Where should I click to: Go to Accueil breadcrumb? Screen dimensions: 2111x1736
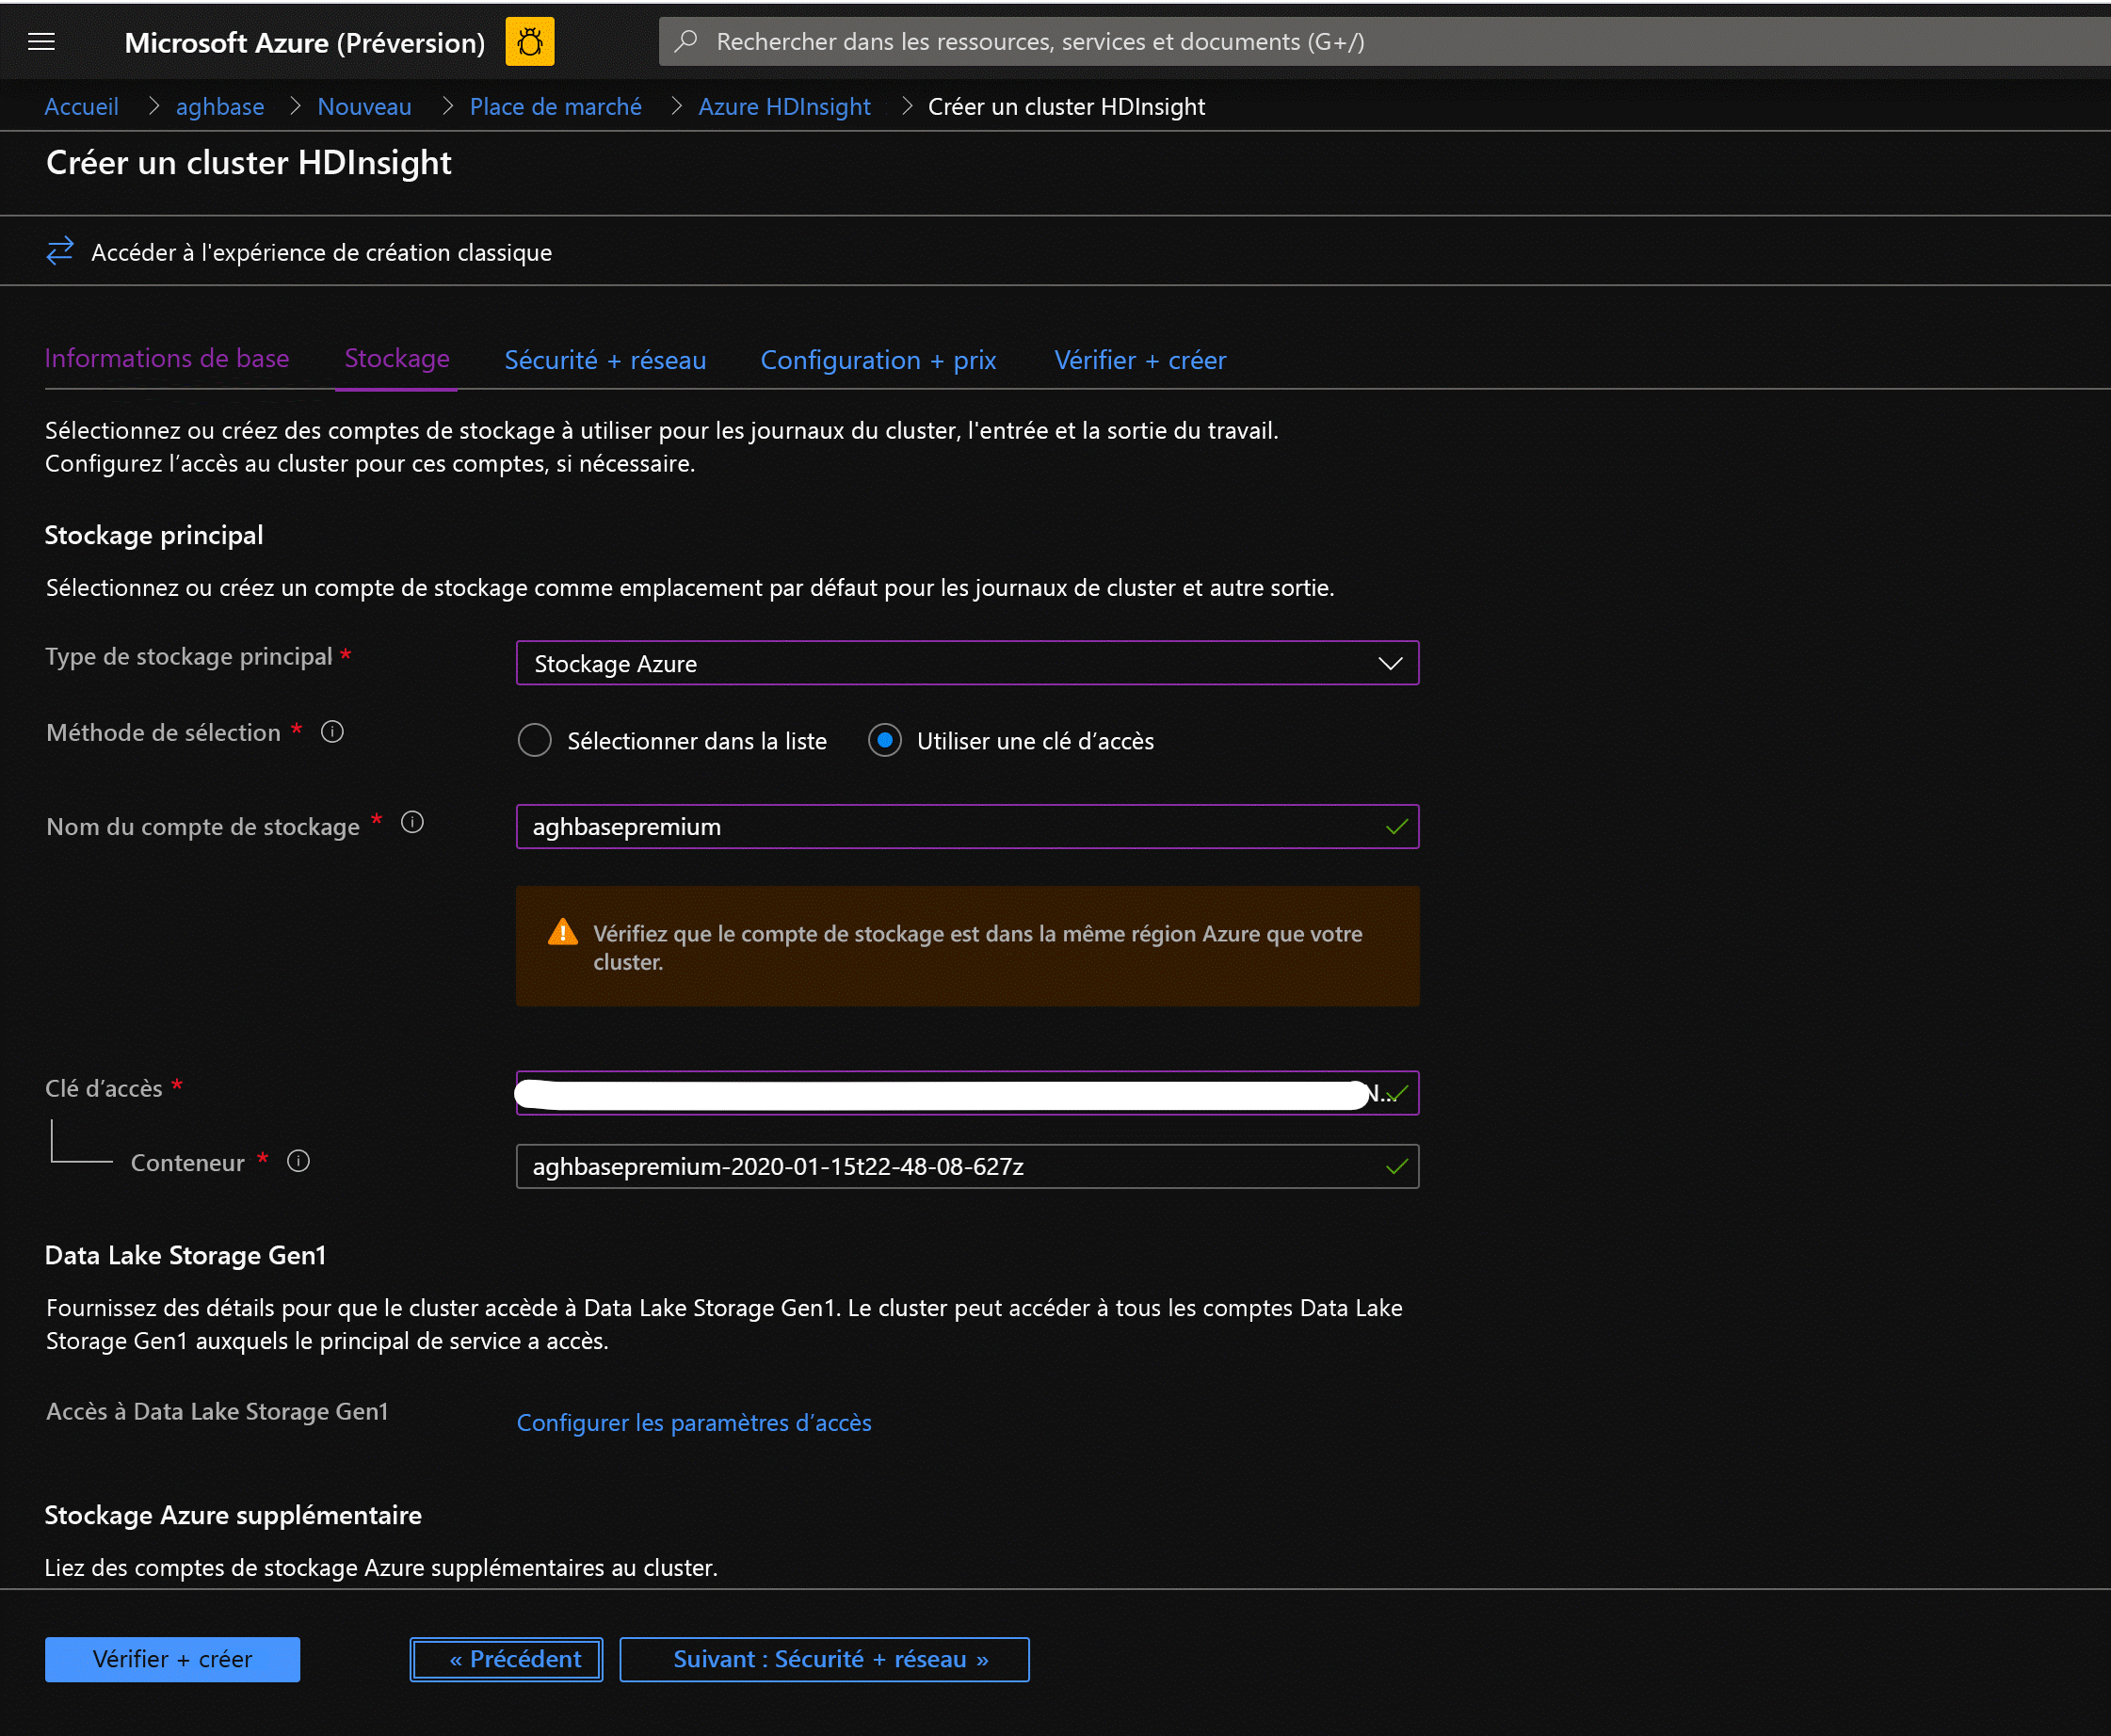pyautogui.click(x=81, y=106)
